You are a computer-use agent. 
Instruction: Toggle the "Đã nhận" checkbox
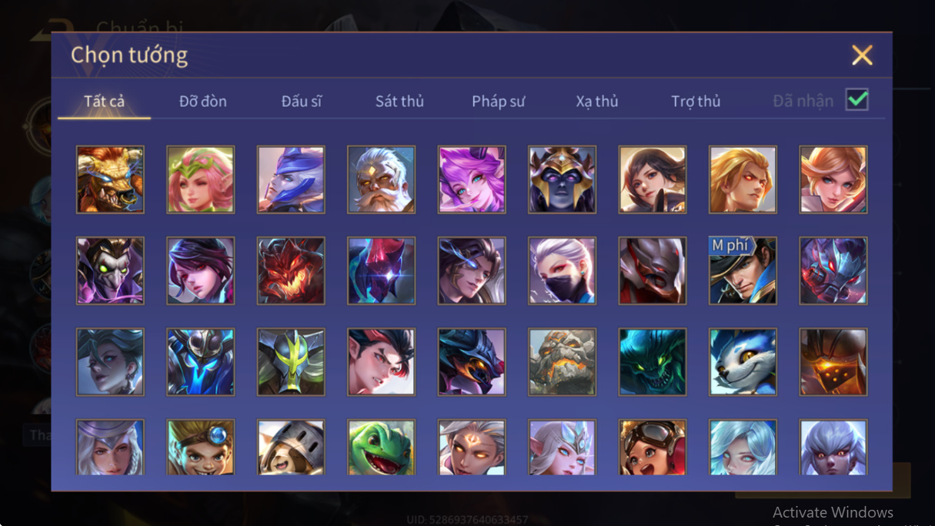coord(857,100)
